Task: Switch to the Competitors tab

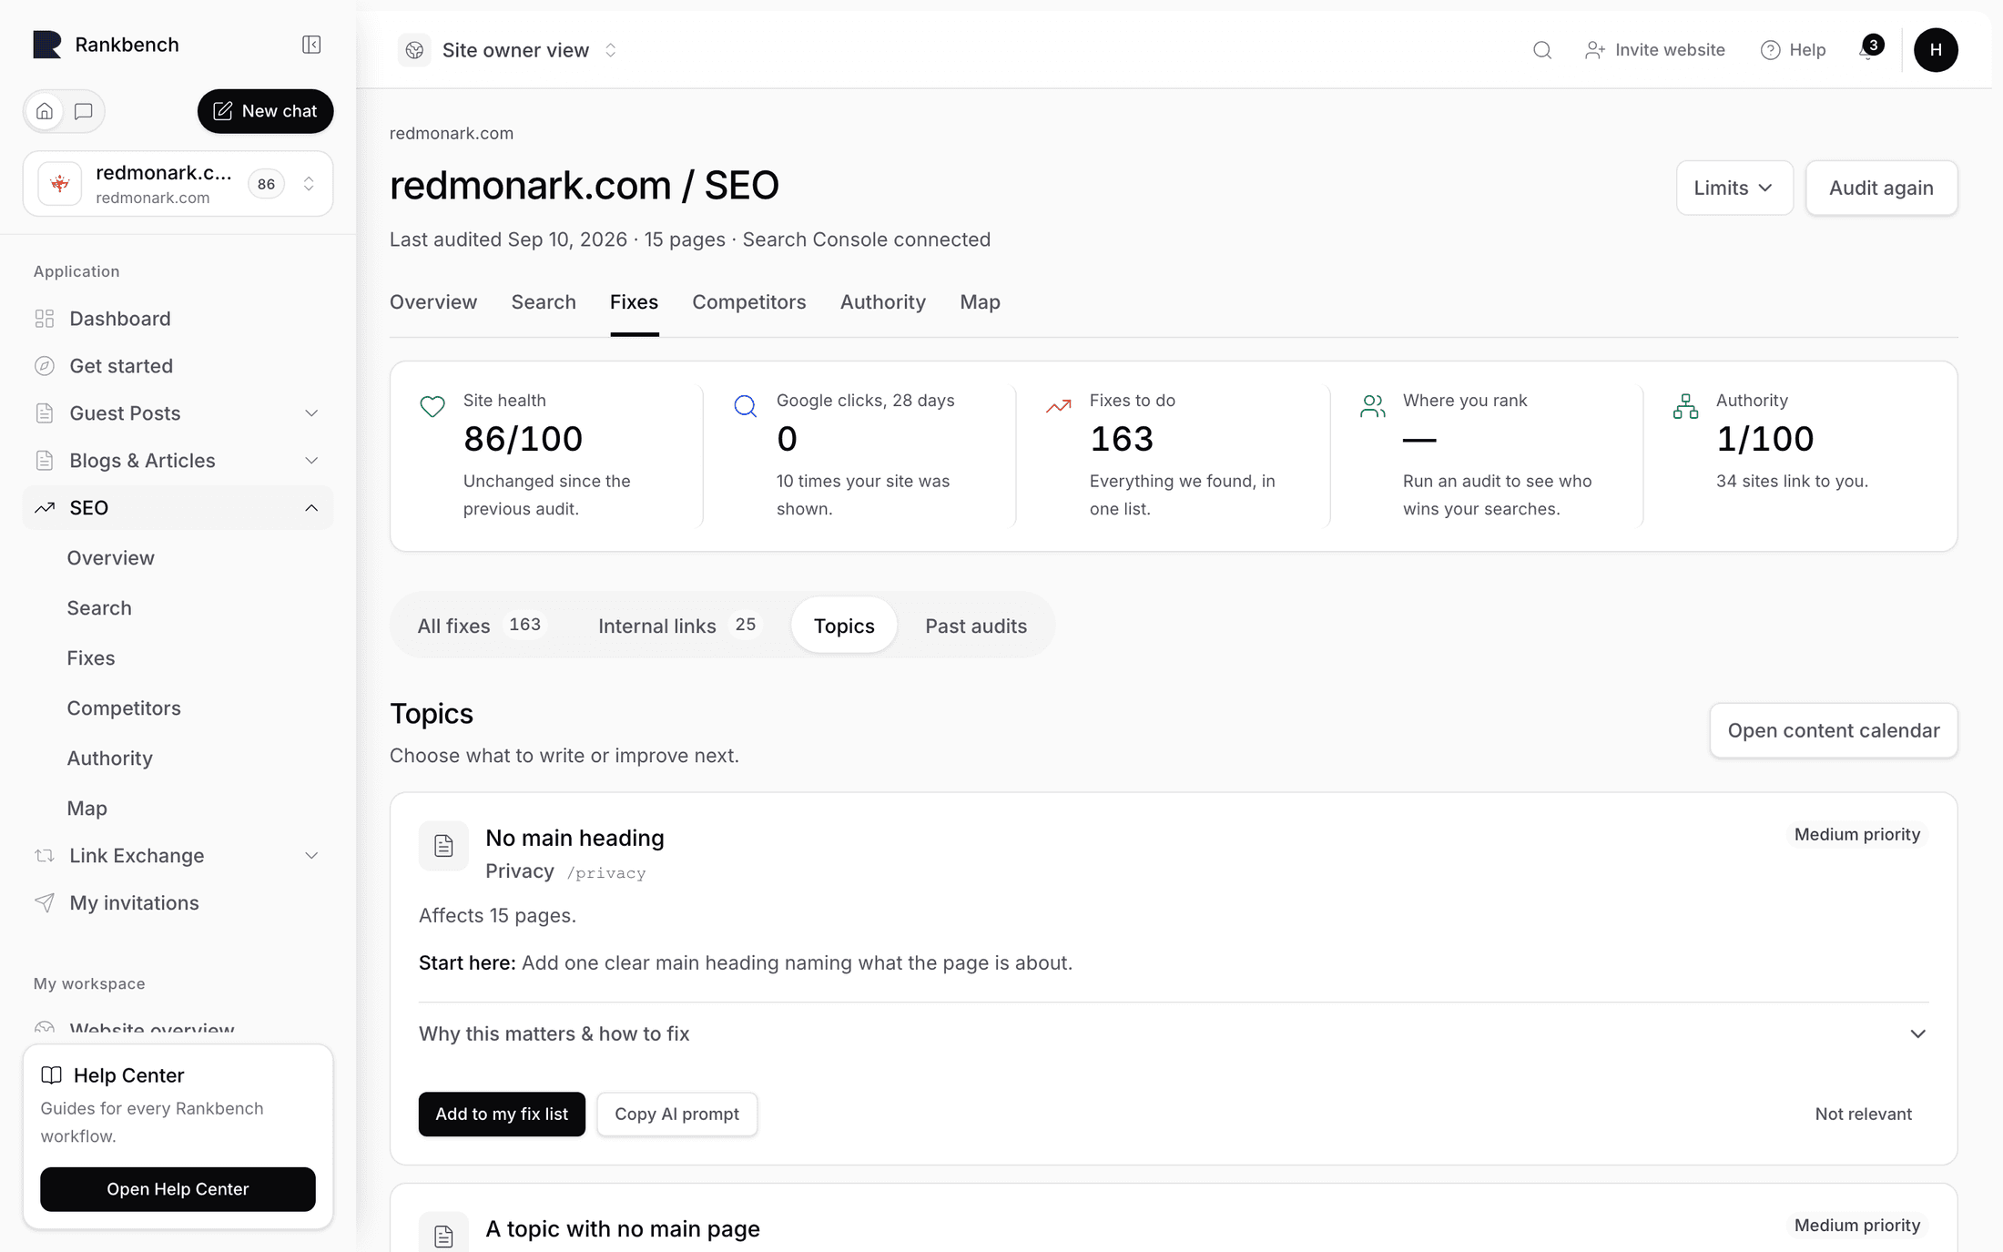Action: pyautogui.click(x=748, y=302)
